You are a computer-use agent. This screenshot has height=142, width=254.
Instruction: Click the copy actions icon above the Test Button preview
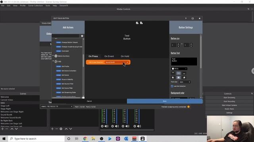(x=137, y=23)
